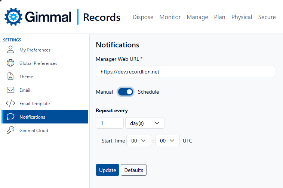Image resolution: width=283 pixels, height=188 pixels.
Task: Go to the Manage menu
Action: (197, 17)
